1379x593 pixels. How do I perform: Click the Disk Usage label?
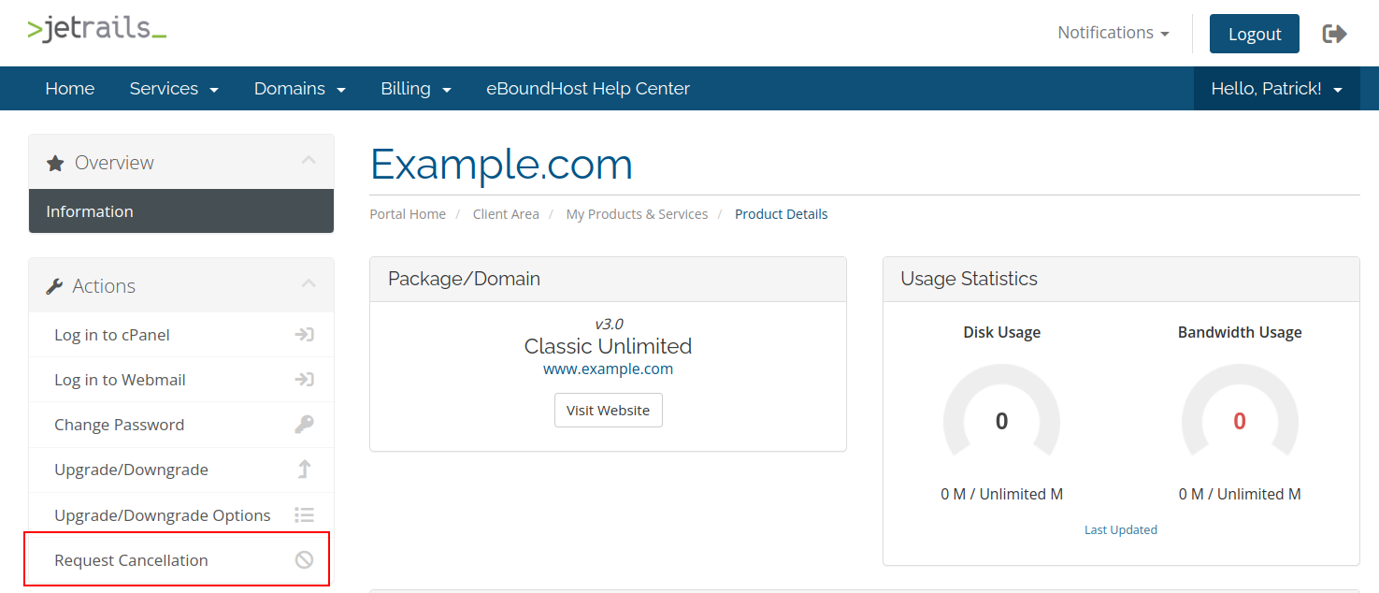point(1002,332)
